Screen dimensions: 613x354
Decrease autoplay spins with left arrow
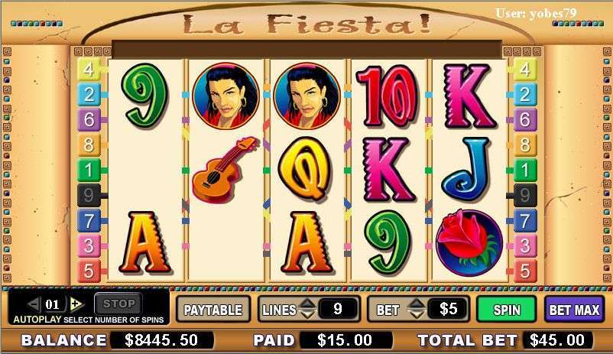coord(34,304)
